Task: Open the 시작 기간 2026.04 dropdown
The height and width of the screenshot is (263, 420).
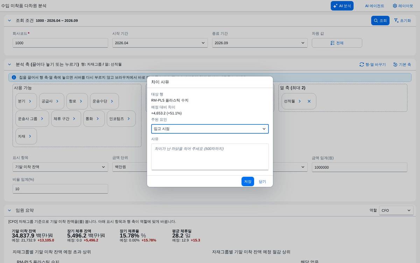Action: 160,43
